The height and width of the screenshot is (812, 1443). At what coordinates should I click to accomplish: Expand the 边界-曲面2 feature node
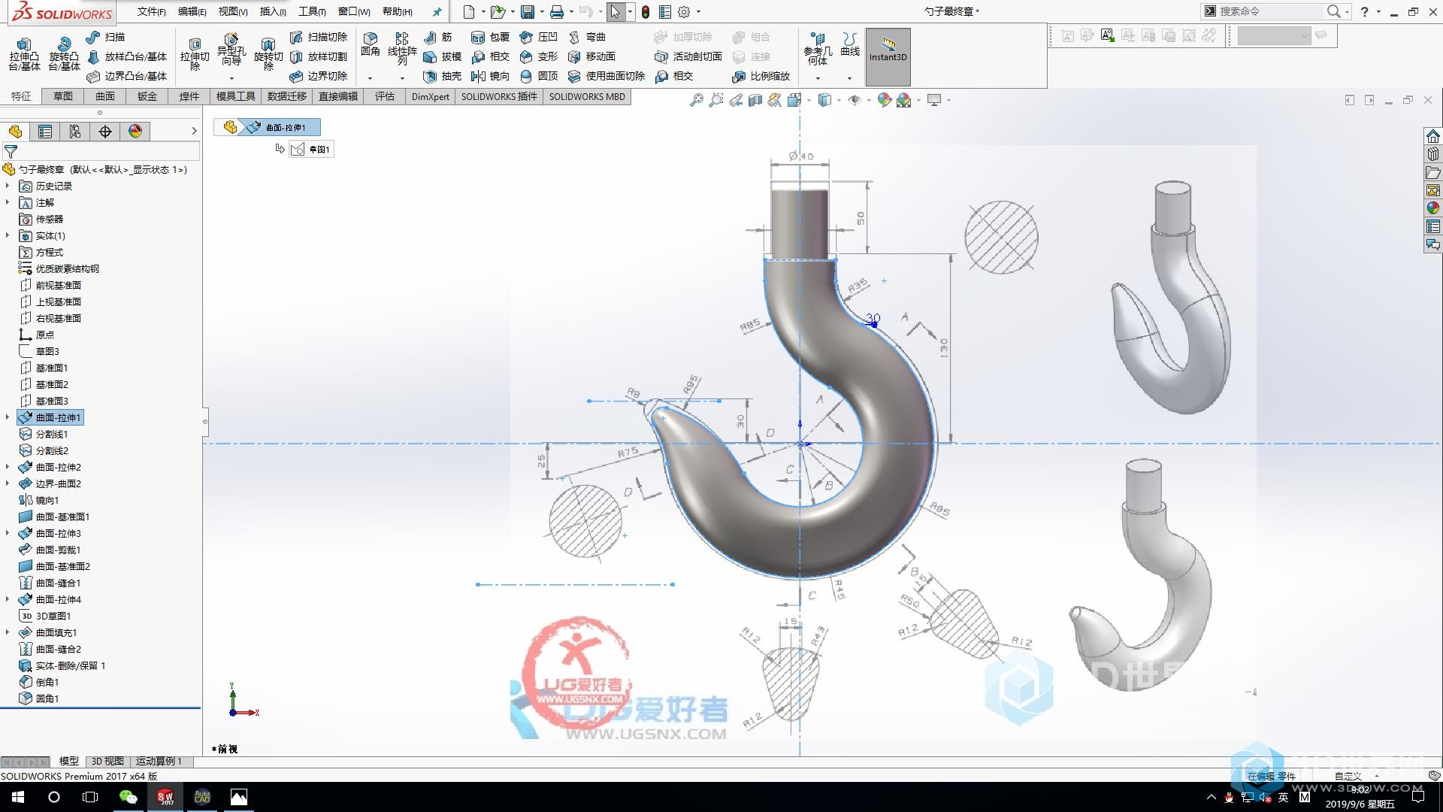(x=8, y=483)
